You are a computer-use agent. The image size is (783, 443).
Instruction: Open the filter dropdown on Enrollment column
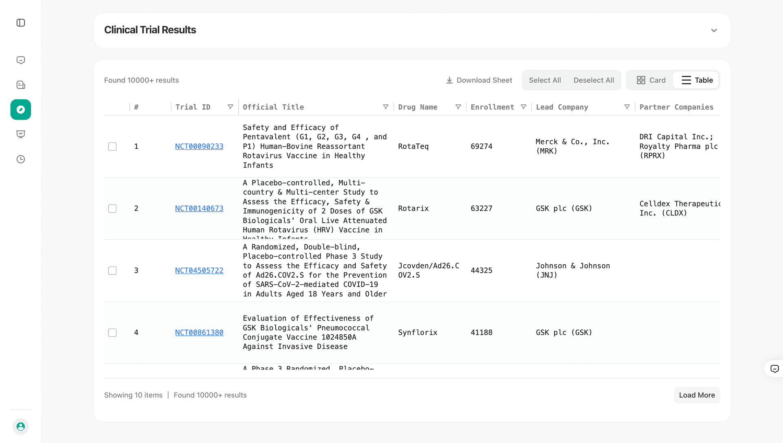524,107
